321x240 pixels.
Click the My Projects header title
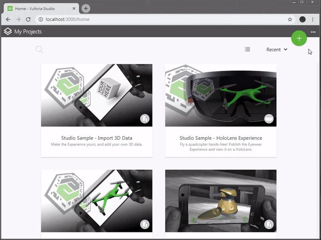click(x=28, y=32)
